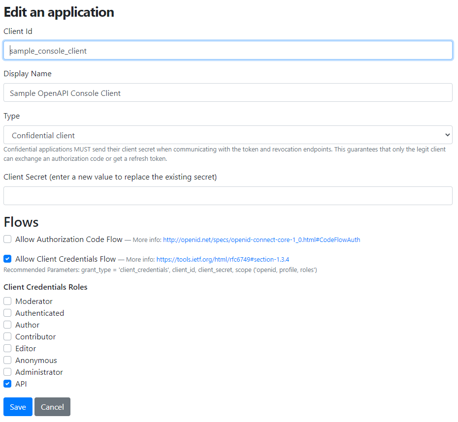Check the Author role checkbox
The width and height of the screenshot is (458, 422).
[7, 325]
